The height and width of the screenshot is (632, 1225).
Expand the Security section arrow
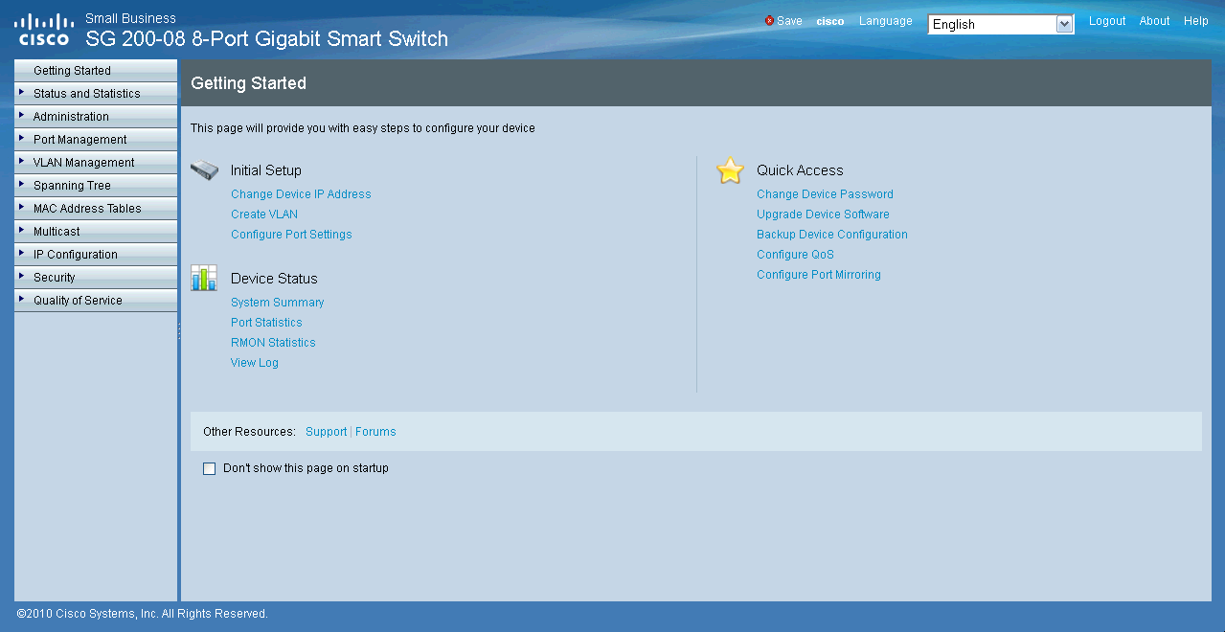point(21,277)
